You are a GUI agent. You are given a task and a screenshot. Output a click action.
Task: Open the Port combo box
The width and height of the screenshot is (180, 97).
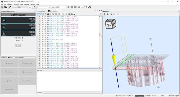pyautogui.click(x=44, y=7)
